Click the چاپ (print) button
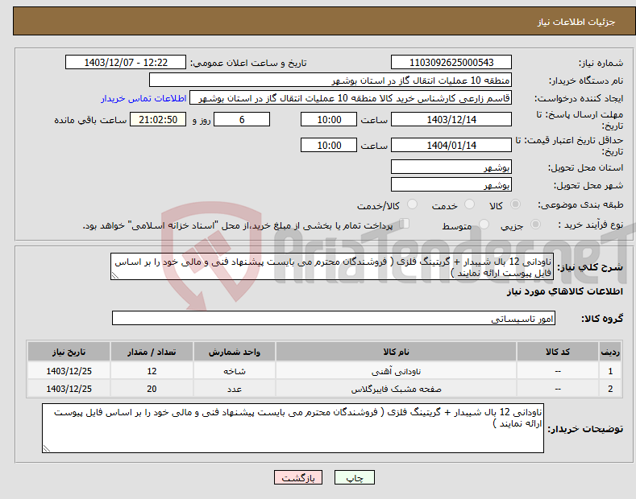This screenshot has height=499, width=636. [354, 477]
